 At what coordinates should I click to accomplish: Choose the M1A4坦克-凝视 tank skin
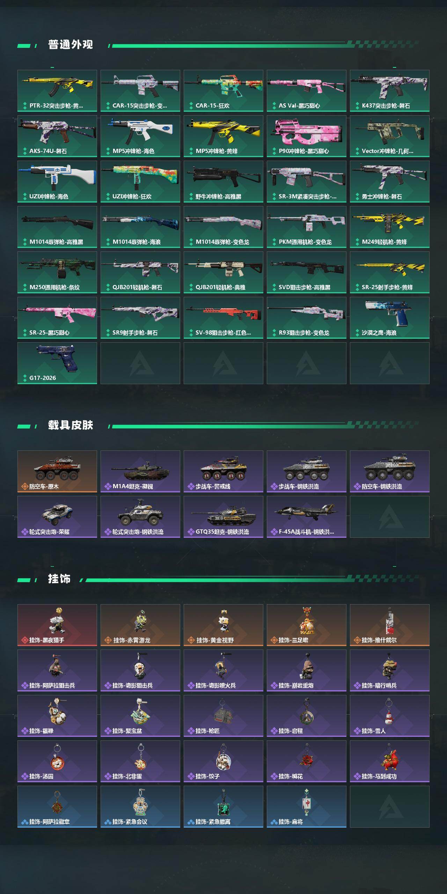140,471
